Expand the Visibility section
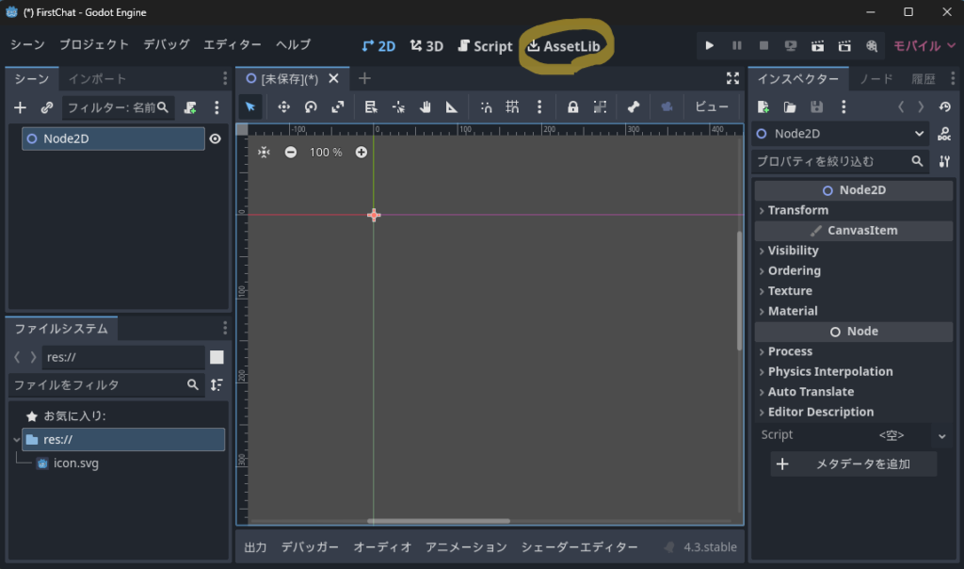This screenshot has width=964, height=569. pyautogui.click(x=853, y=251)
